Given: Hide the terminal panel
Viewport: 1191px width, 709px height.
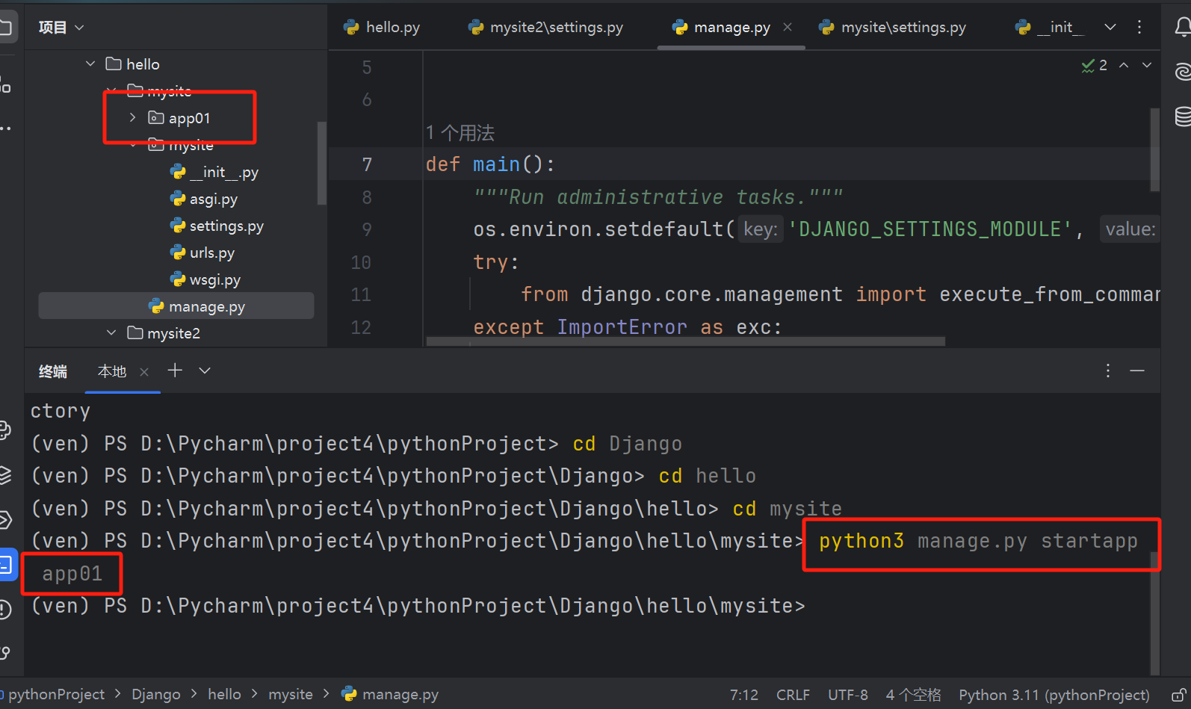Looking at the screenshot, I should pos(1137,371).
